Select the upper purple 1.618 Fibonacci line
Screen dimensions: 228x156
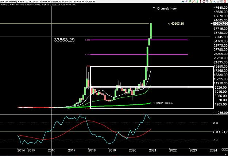(139, 40)
